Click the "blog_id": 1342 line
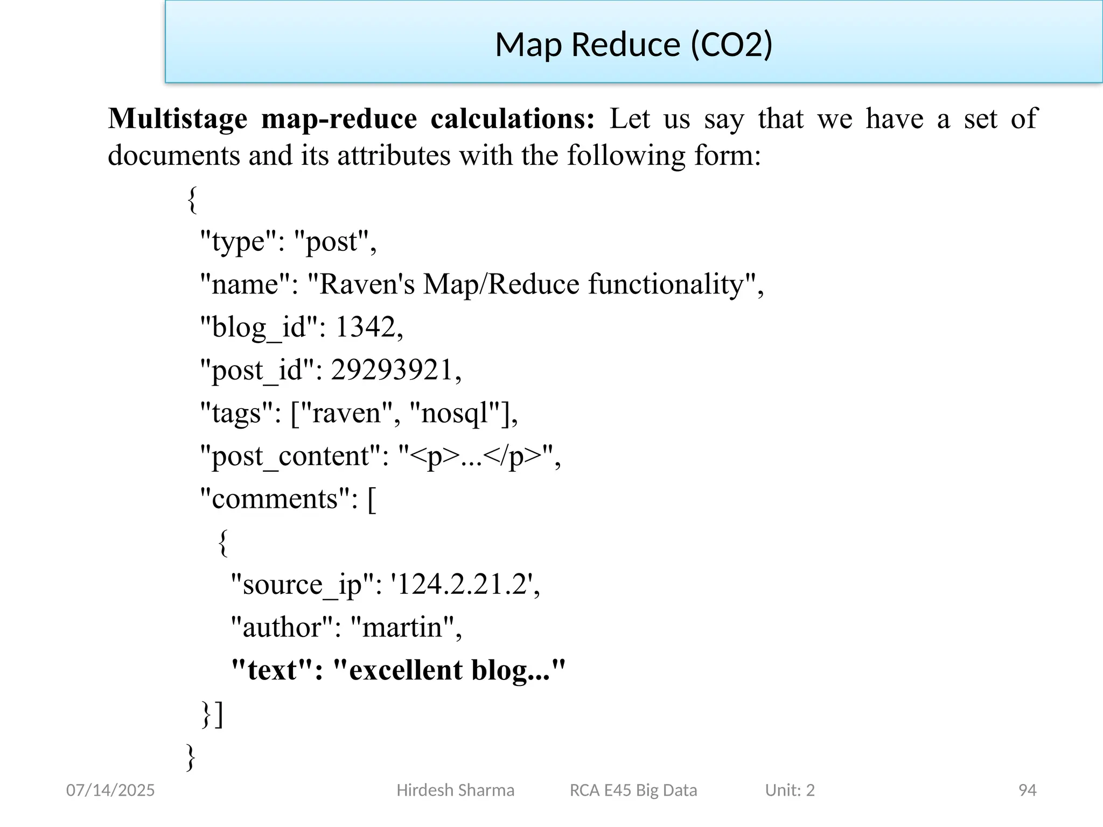 point(302,327)
